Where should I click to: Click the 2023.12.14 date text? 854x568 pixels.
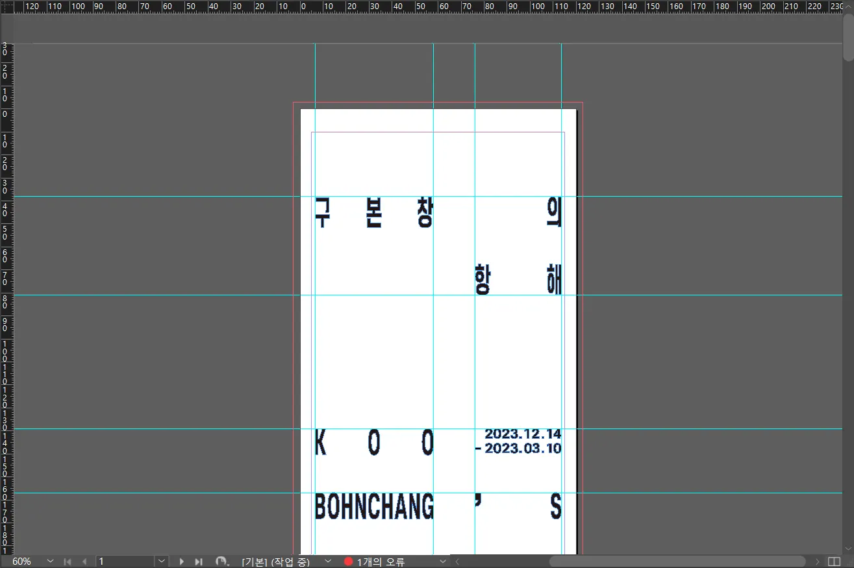coord(523,434)
